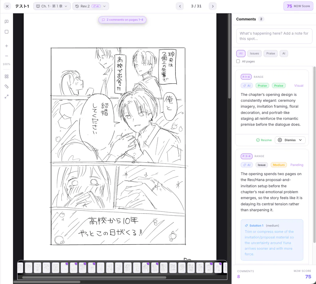Click the P.3–4 range badge
The height and width of the screenshot is (284, 316).
(246, 156)
